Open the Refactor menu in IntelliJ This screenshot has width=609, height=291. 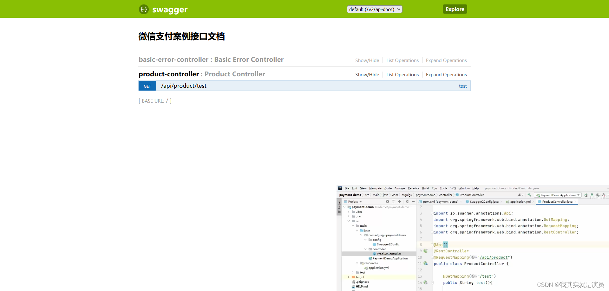click(413, 188)
